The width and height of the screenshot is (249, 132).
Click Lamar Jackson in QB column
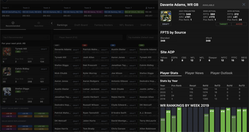click(x=91, y=89)
